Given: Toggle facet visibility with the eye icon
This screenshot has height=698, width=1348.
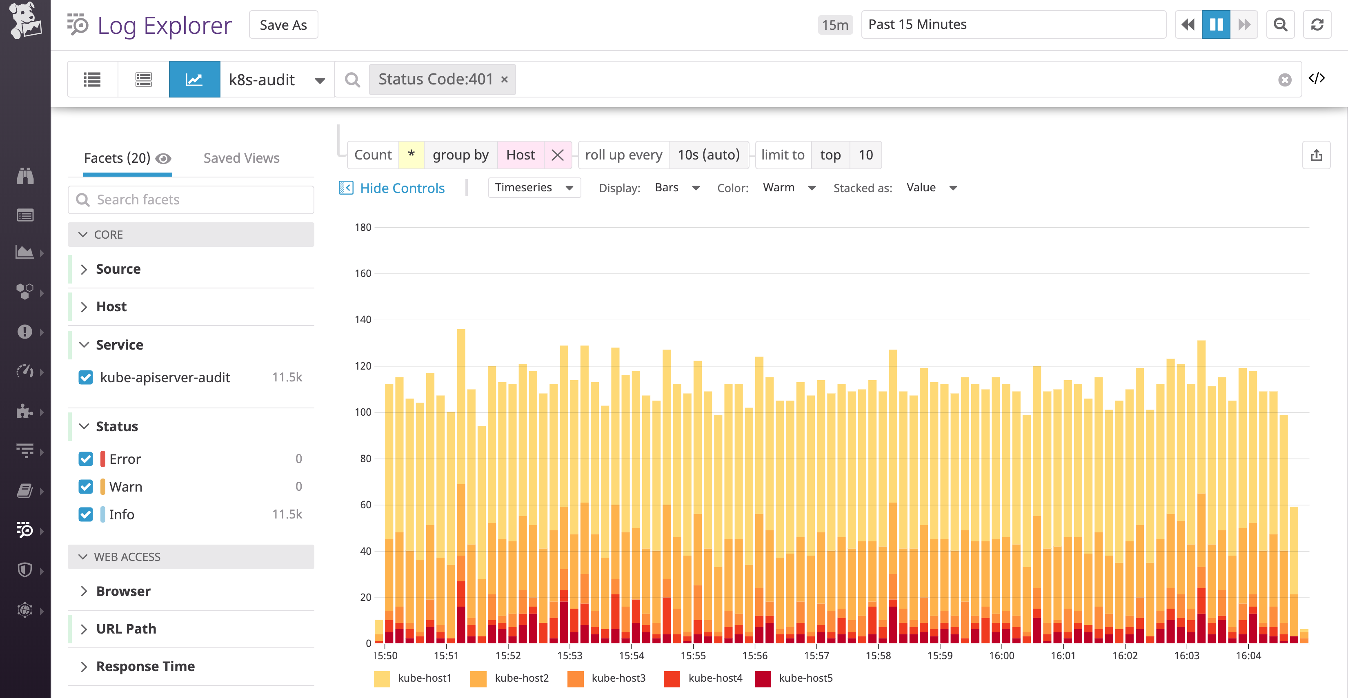Looking at the screenshot, I should [163, 158].
